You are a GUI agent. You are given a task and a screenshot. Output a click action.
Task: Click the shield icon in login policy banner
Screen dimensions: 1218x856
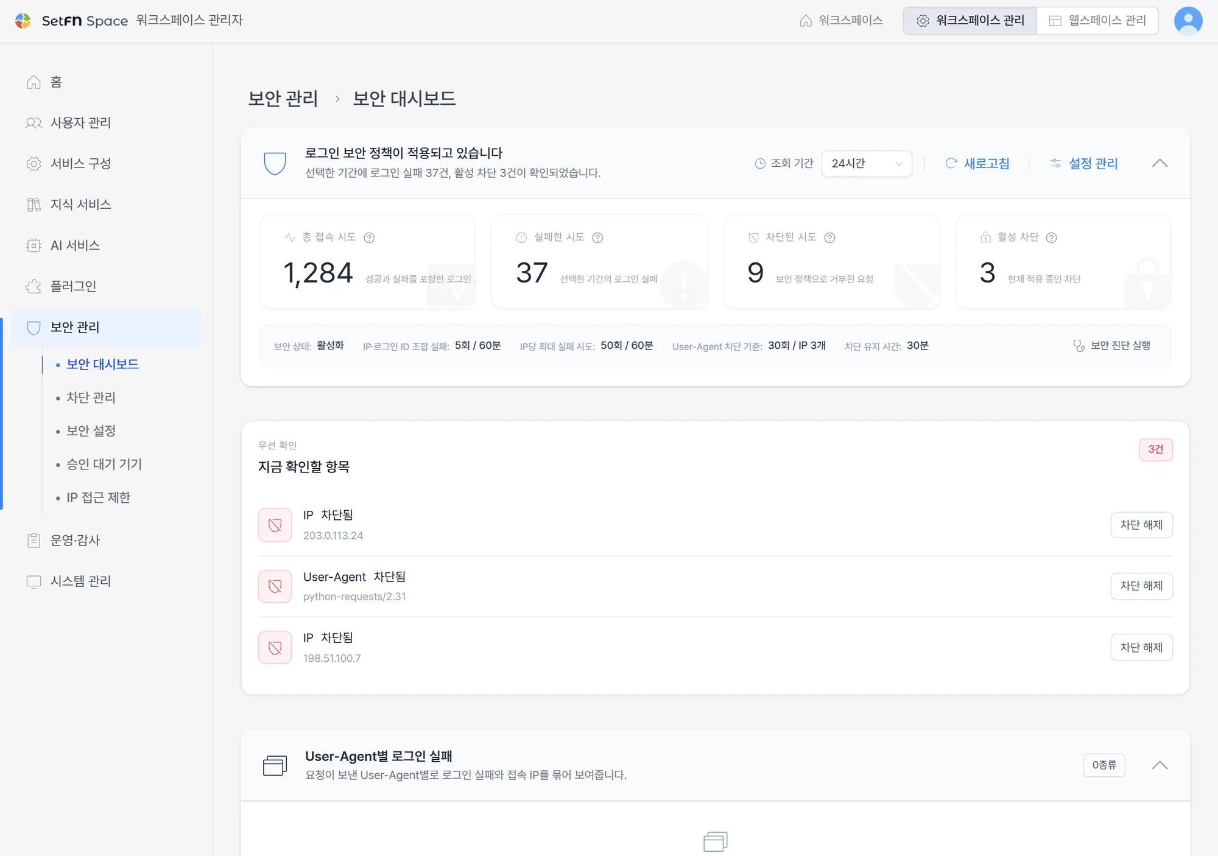[275, 163]
